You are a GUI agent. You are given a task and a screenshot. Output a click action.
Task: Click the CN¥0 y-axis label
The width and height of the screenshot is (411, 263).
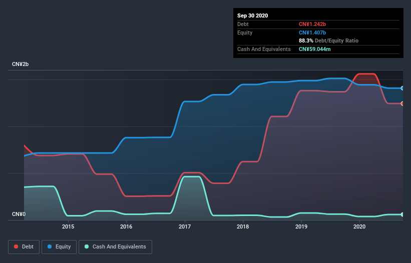pyautogui.click(x=19, y=214)
